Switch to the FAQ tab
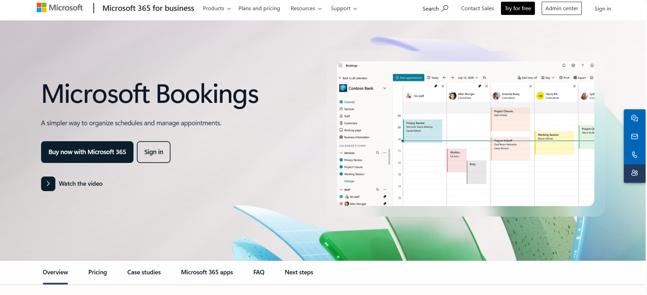The height and width of the screenshot is (295, 647). [x=259, y=272]
